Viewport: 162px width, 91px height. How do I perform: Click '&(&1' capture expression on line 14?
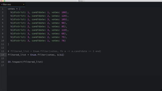[x=60, y=55]
